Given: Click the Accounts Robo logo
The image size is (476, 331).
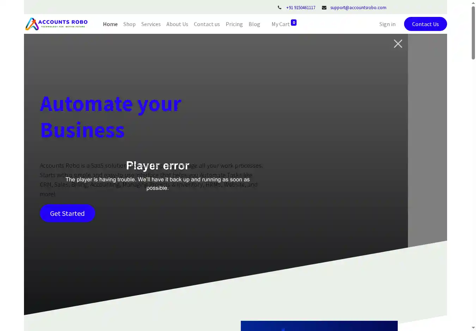Looking at the screenshot, I should [x=56, y=24].
